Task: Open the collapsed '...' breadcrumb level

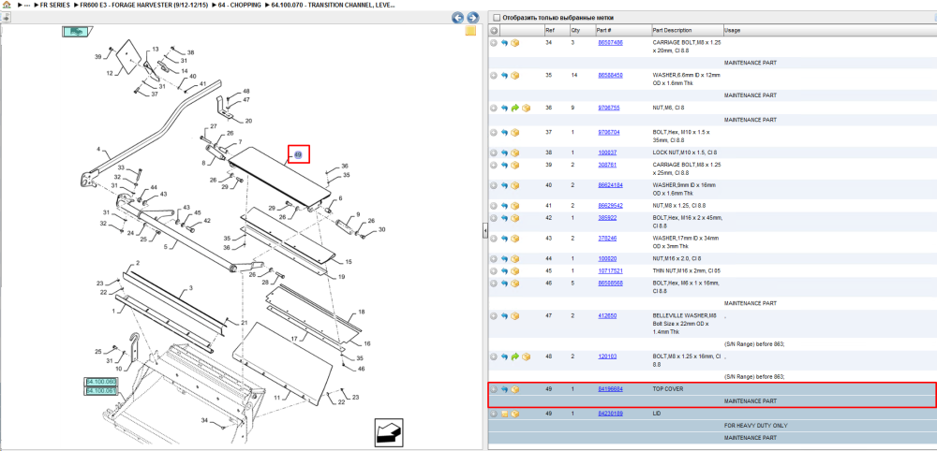Action: (26, 4)
